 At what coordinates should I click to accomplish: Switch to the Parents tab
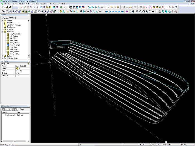5,18
